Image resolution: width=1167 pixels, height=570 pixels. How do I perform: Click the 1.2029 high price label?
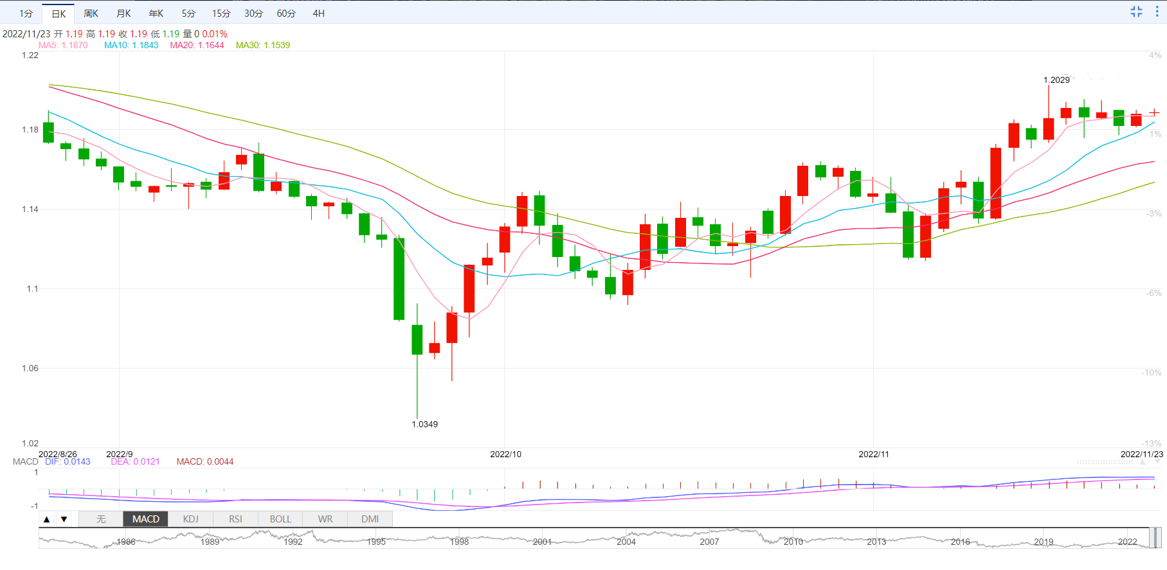coord(1056,80)
